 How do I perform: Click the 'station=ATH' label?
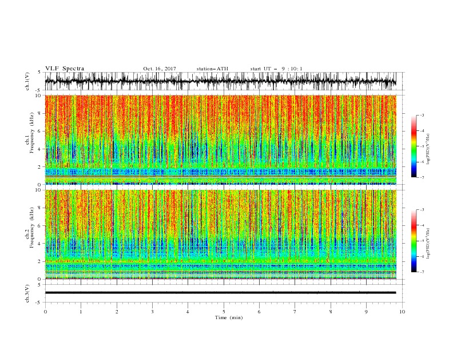212,69
